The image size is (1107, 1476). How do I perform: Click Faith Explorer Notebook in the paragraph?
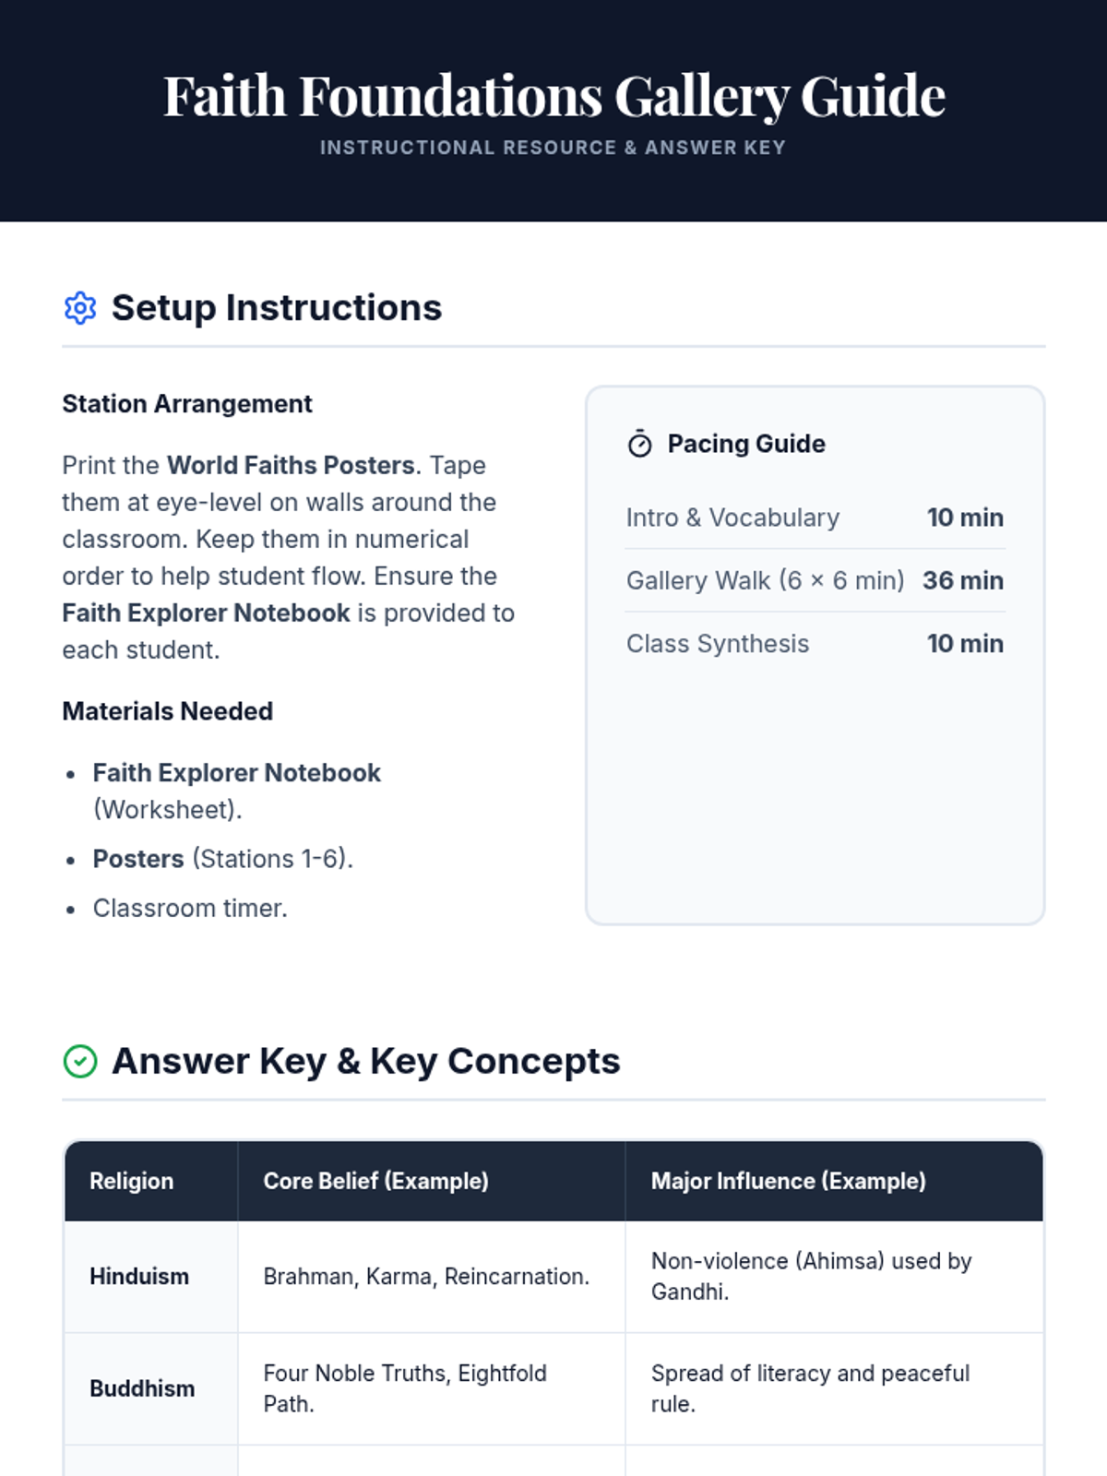pos(206,613)
